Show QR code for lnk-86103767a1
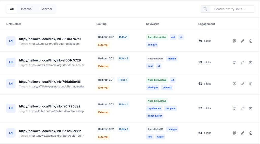The width and height of the screenshot is (260, 144). [x=234, y=41]
